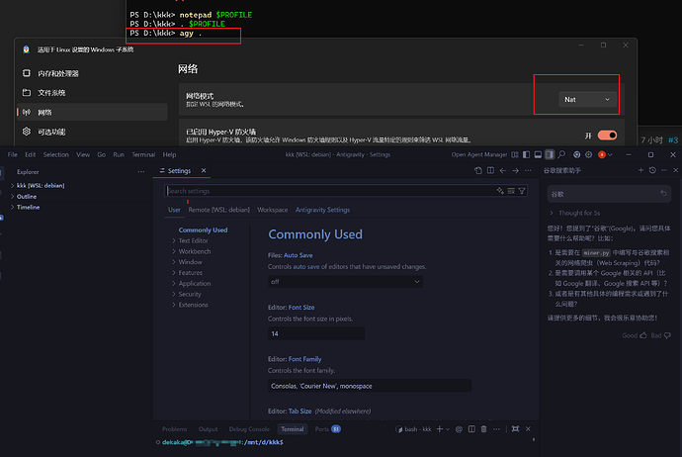Open the Terminal menu

[143, 154]
